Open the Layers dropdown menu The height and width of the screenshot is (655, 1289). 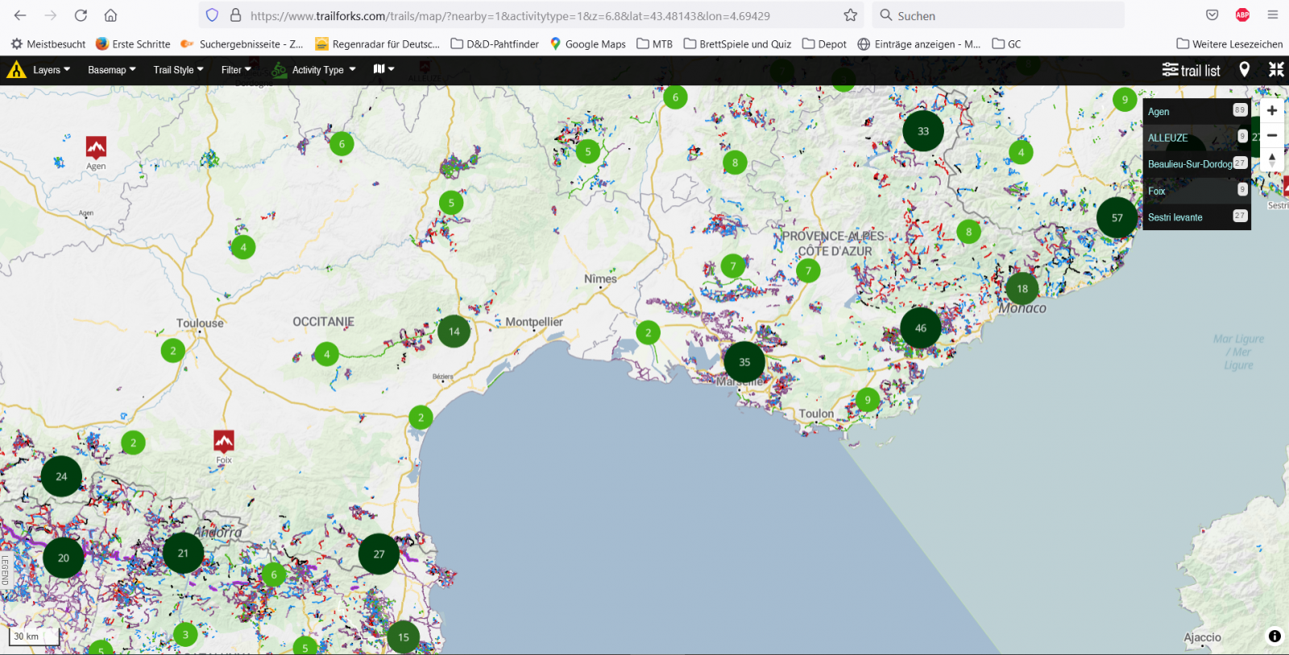51,70
